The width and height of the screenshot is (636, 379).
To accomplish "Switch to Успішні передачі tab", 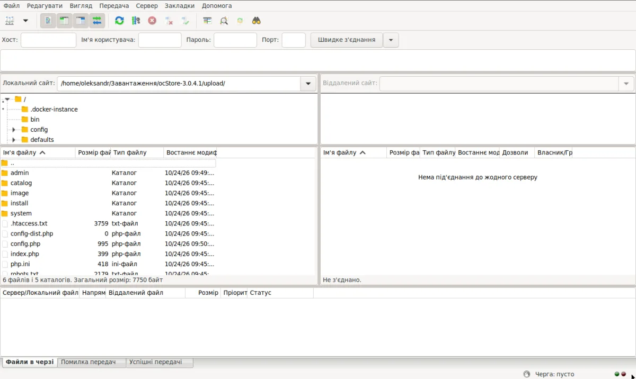I will 160,362.
